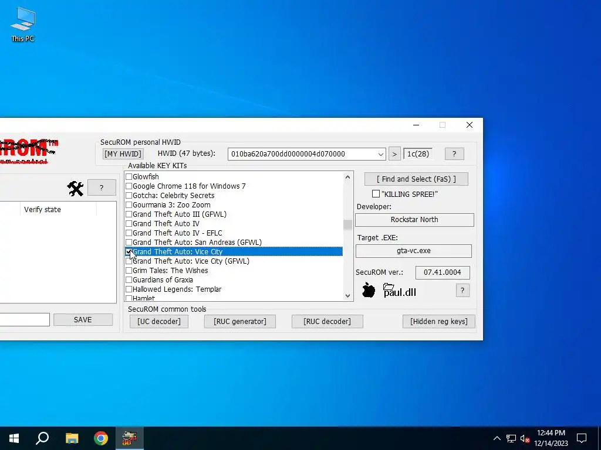Open [RUC decoder] tool

pos(327,322)
